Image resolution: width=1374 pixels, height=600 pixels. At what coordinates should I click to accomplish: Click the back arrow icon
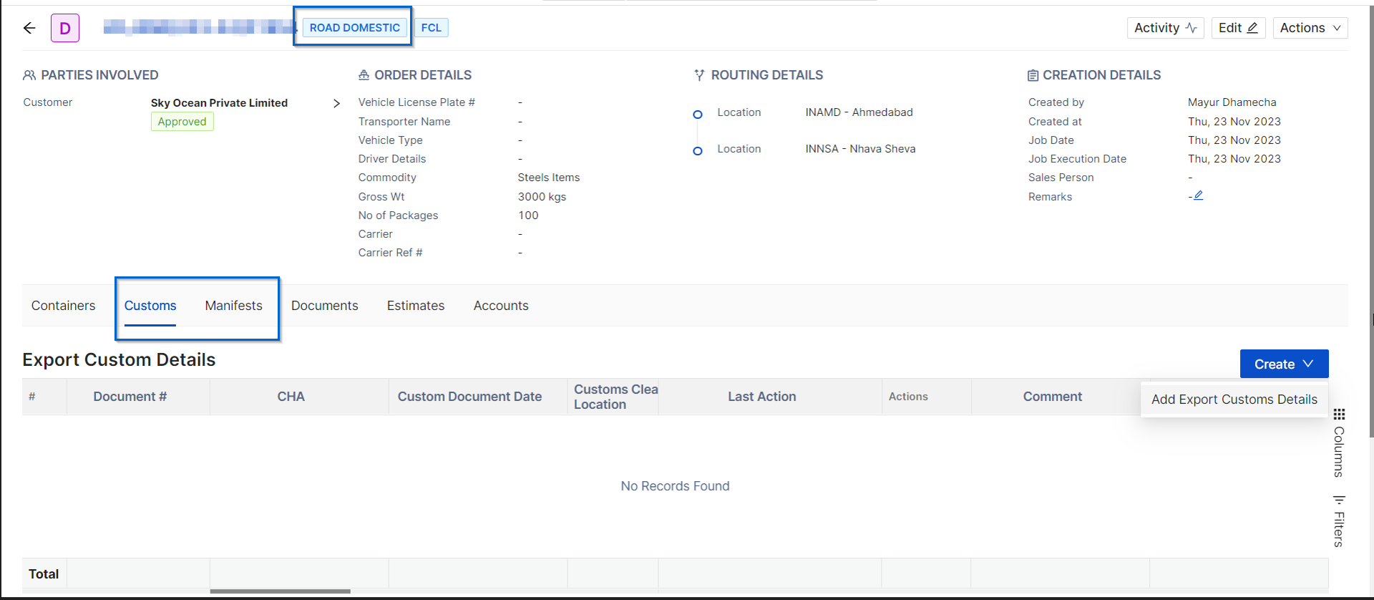pyautogui.click(x=29, y=28)
